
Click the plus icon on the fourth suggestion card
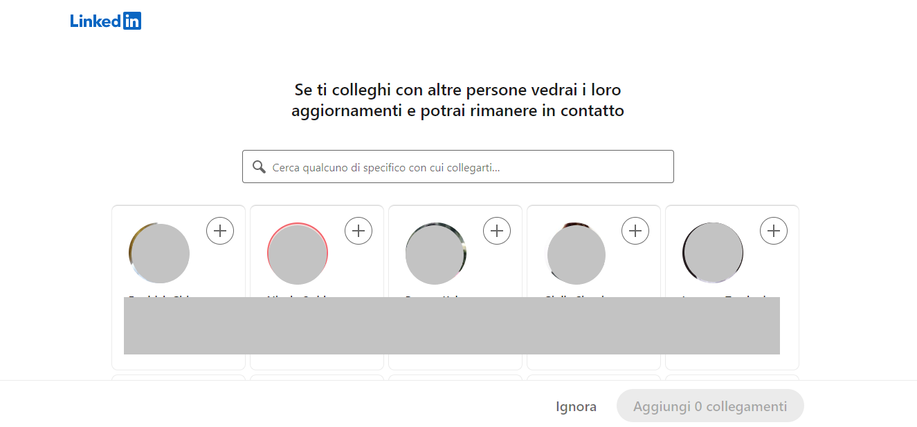tap(635, 231)
